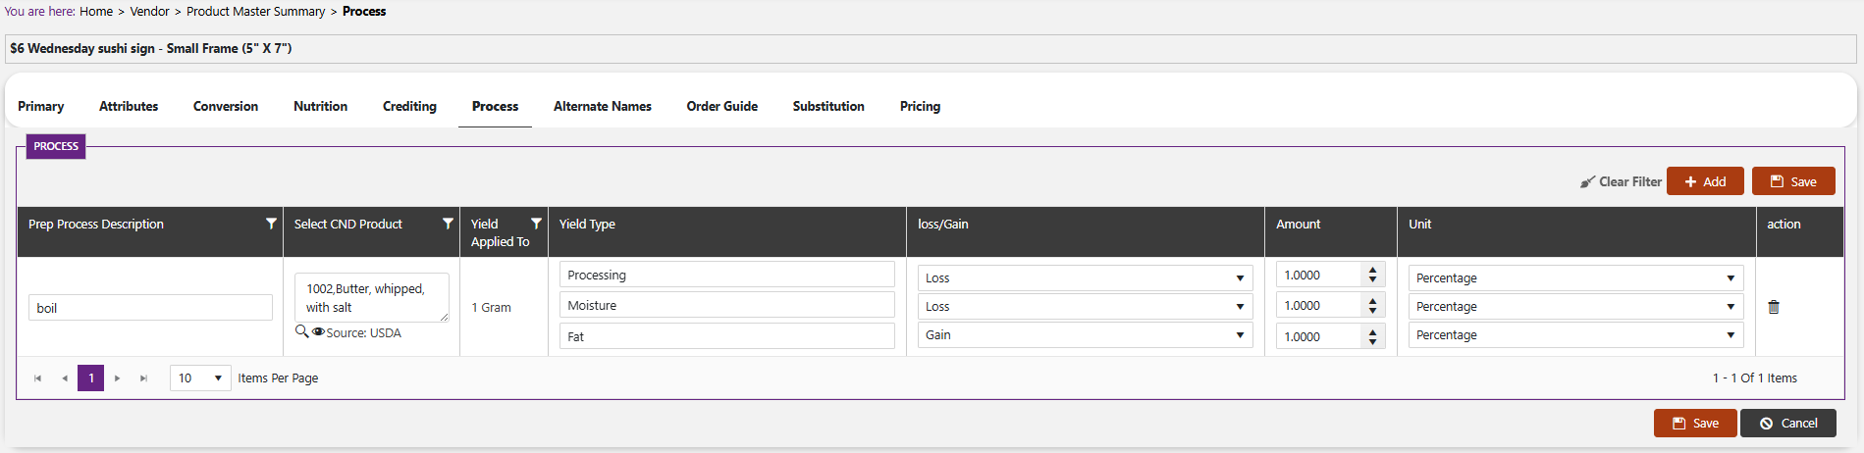1864x453 pixels.
Task: Click the Vendor breadcrumb link
Action: pos(149,12)
